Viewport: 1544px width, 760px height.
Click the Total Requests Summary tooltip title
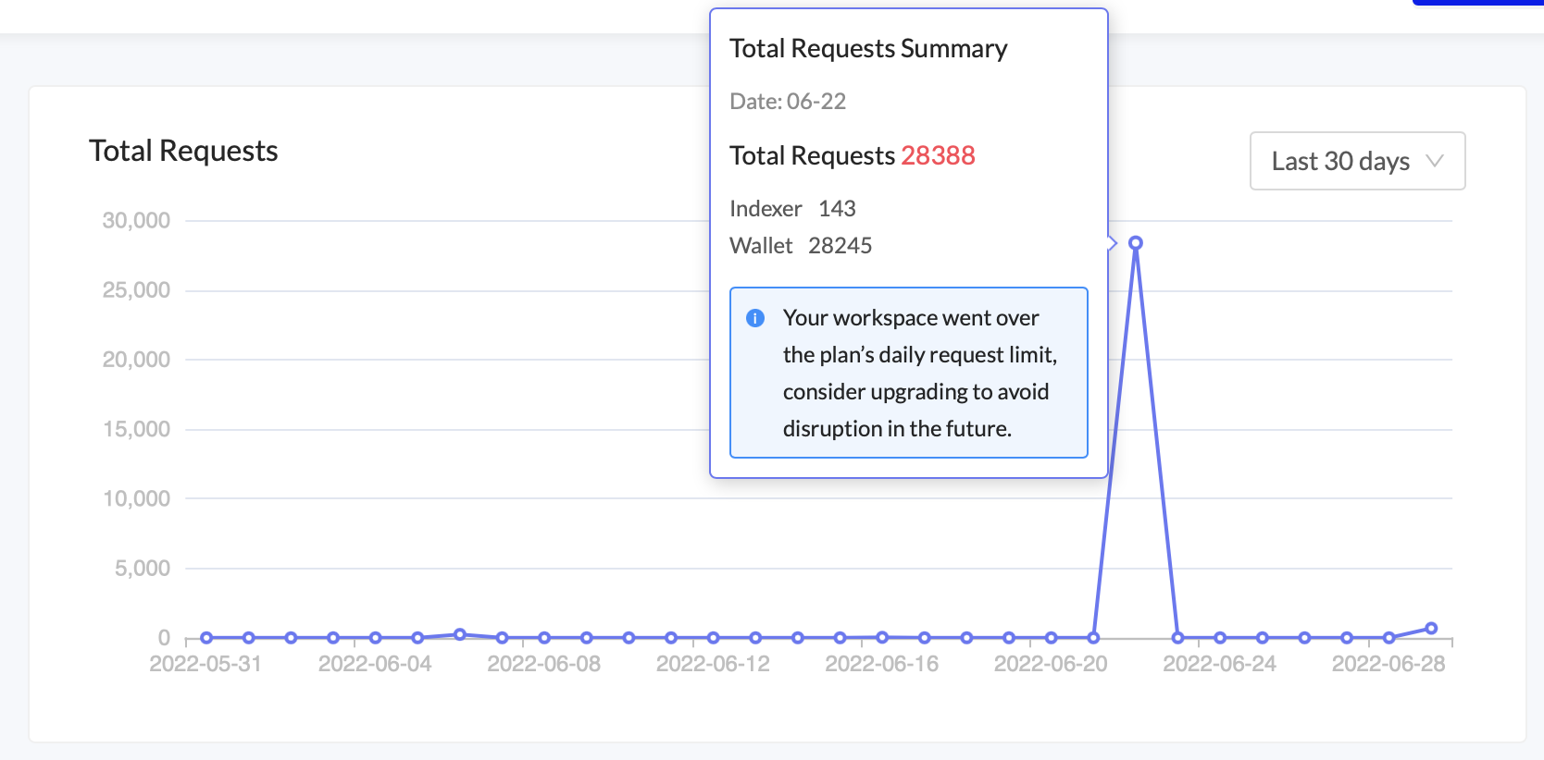pos(868,48)
